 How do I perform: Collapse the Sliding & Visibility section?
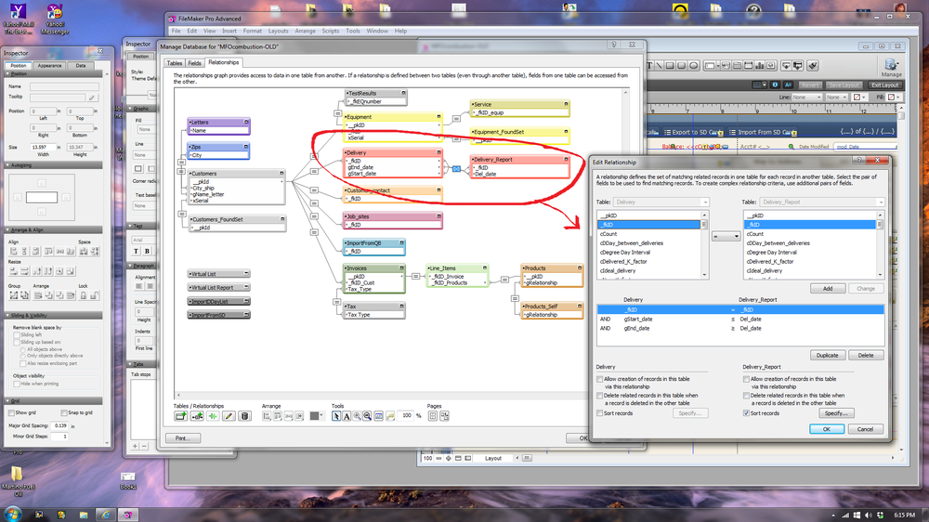[x=9, y=316]
